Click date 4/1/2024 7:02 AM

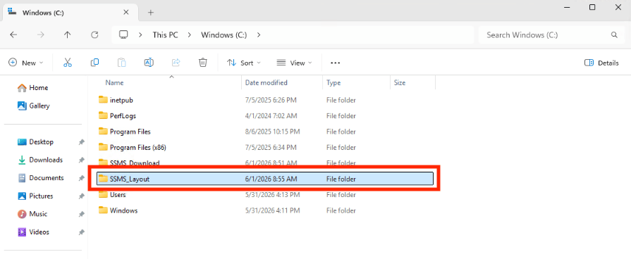[271, 115]
